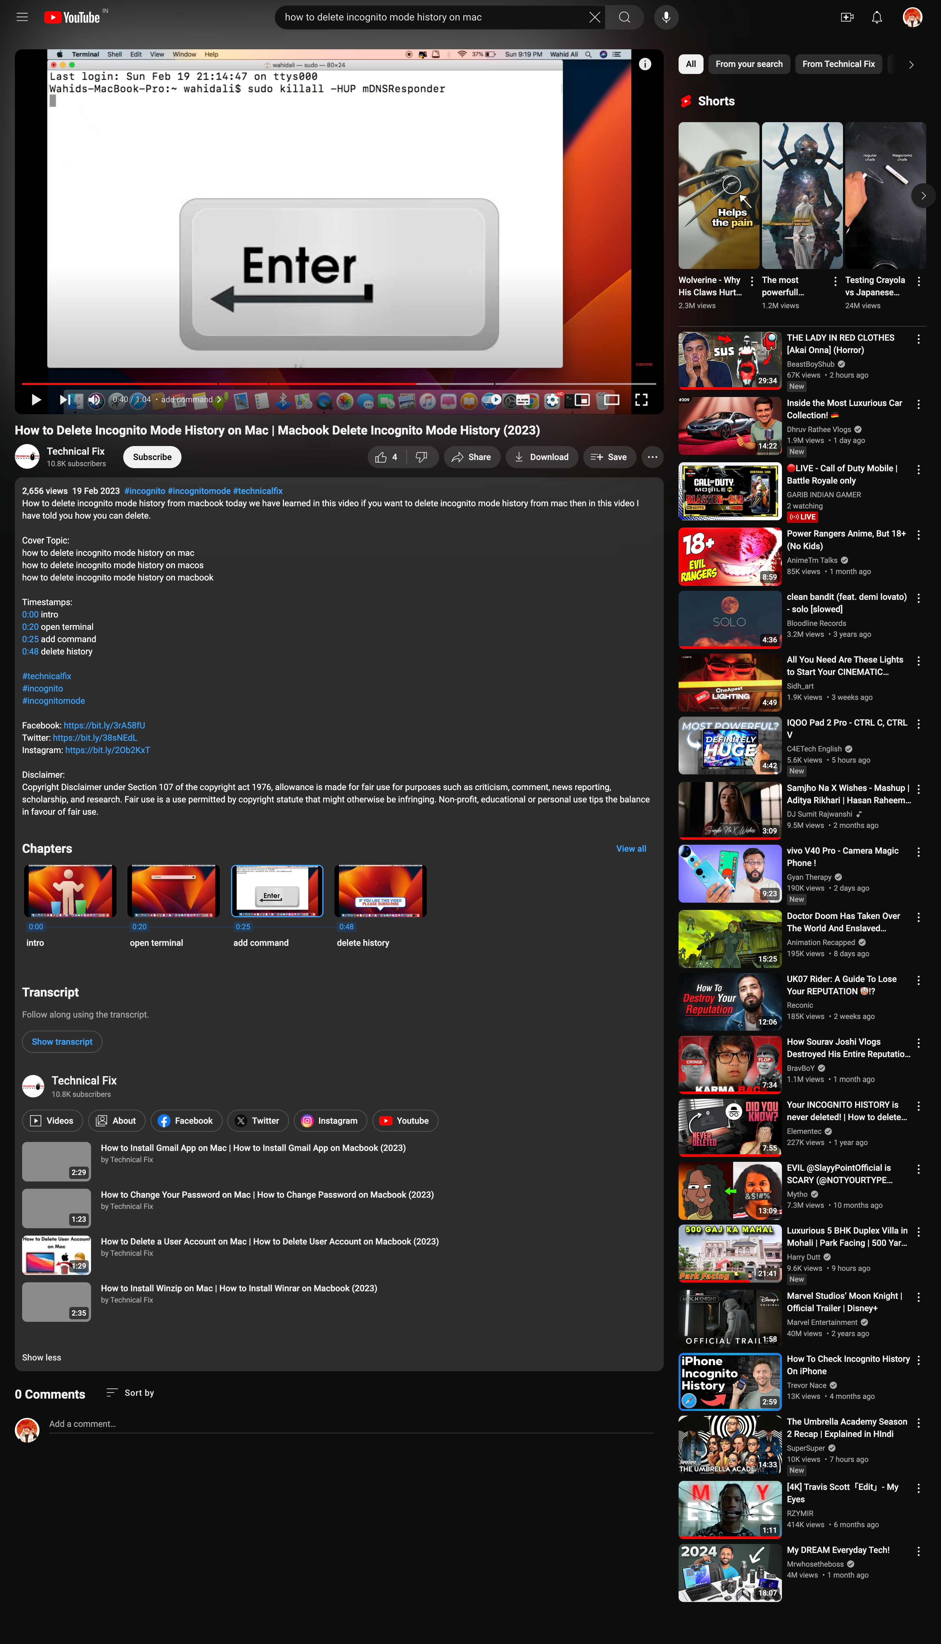Open Technical Fix channel avatar by title
This screenshot has height=1644, width=941.
coord(27,456)
